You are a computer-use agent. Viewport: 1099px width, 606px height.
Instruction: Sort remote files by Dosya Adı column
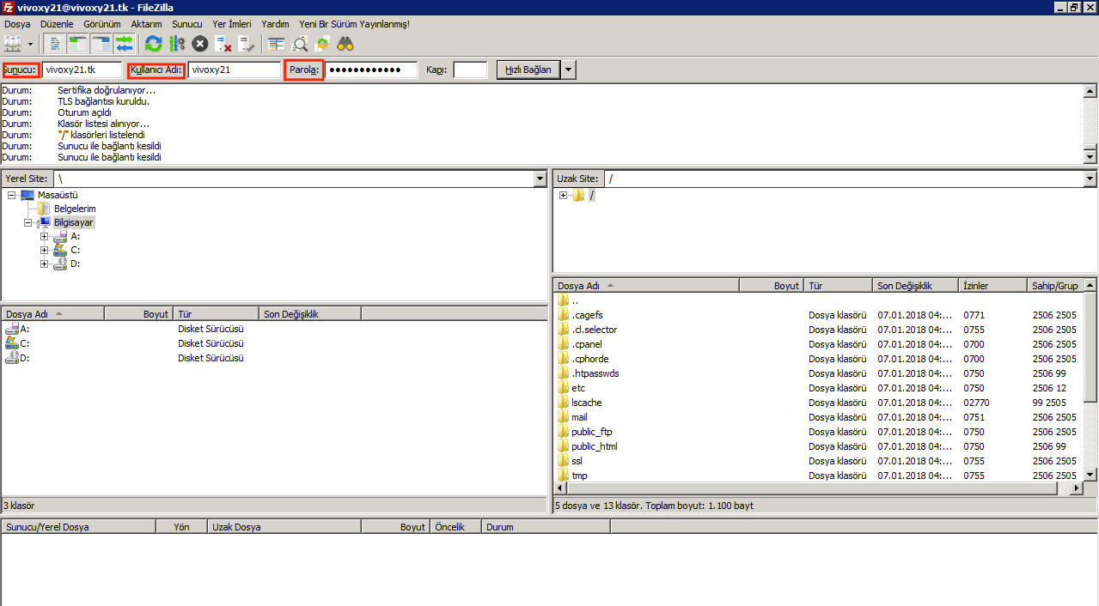click(x=646, y=286)
